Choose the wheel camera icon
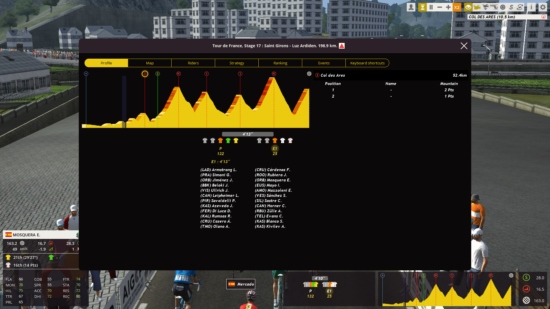 click(503, 7)
